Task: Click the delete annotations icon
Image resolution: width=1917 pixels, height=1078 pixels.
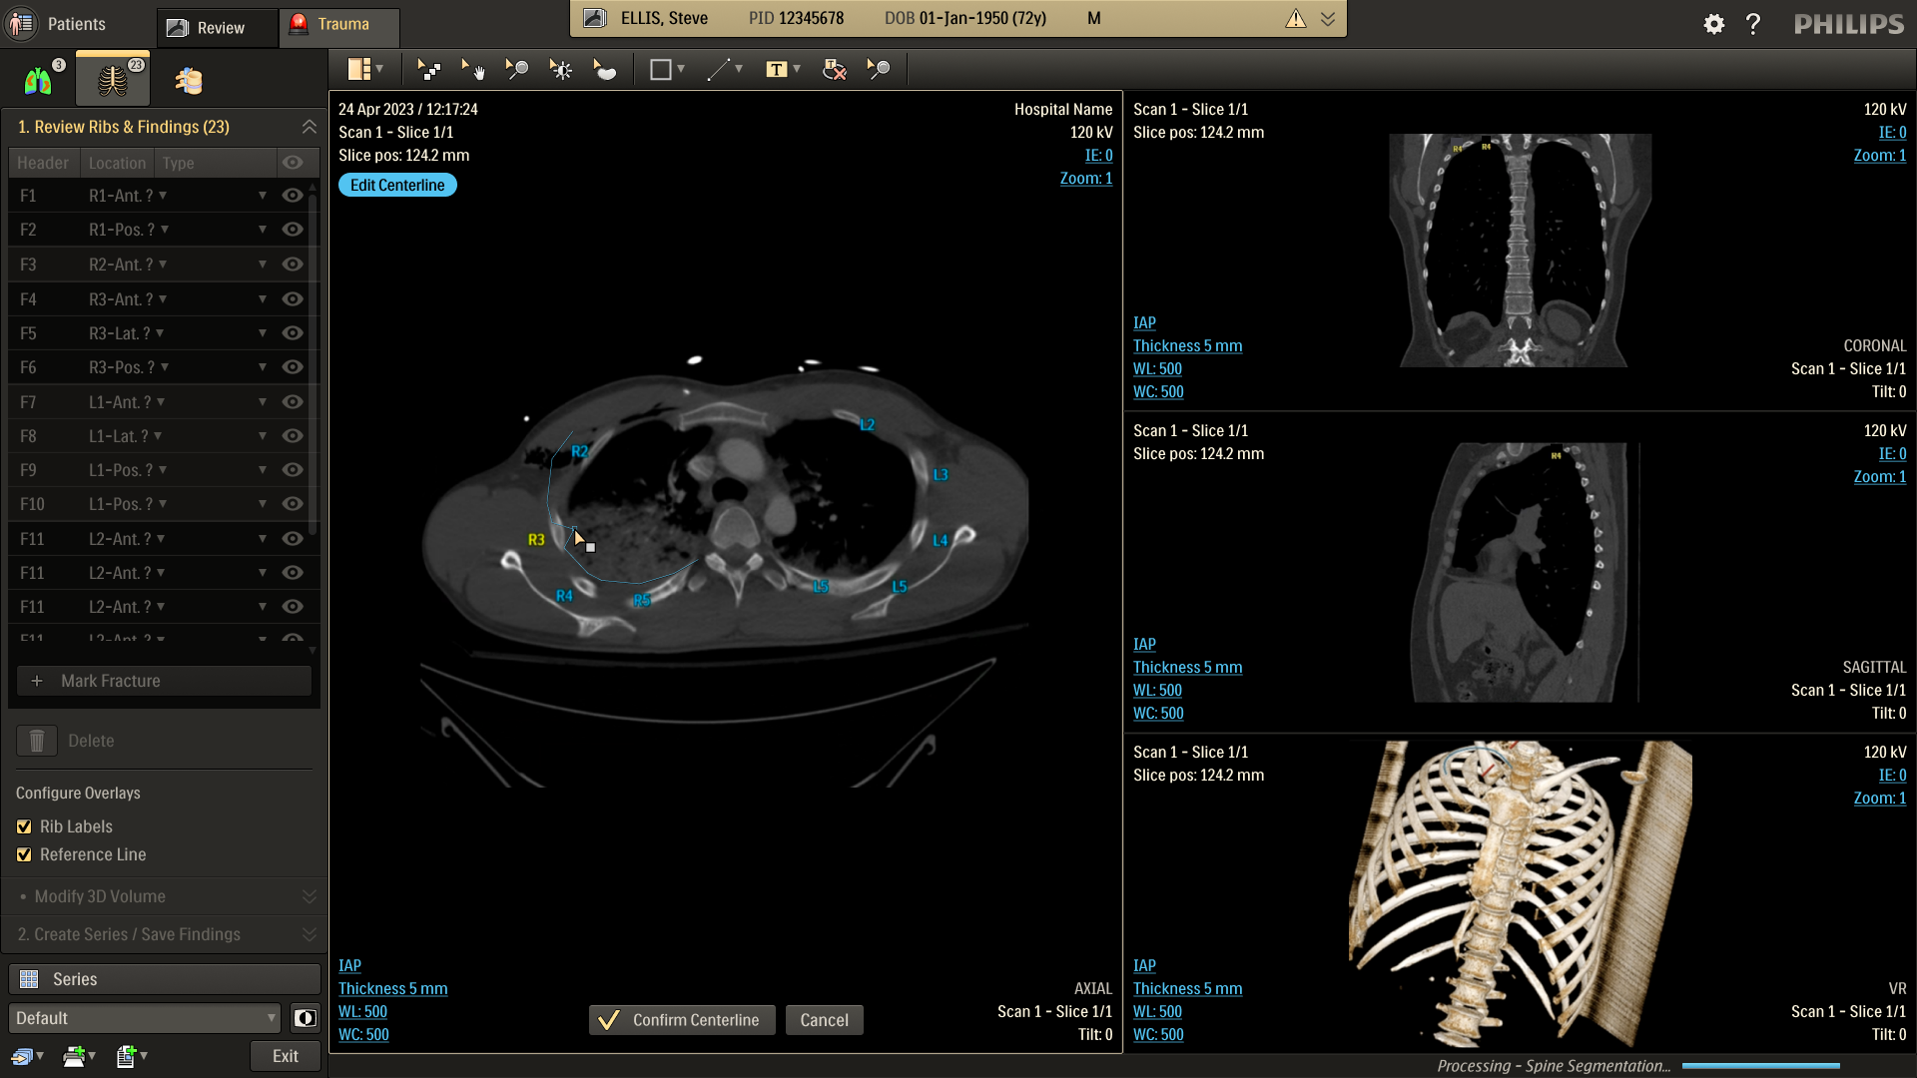Action: tap(834, 70)
